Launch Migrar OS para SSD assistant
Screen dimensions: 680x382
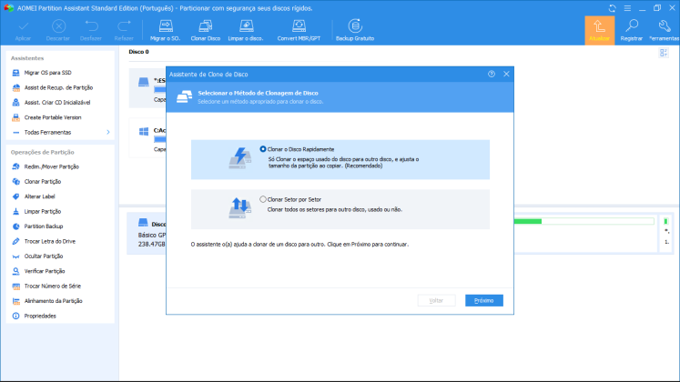47,73
